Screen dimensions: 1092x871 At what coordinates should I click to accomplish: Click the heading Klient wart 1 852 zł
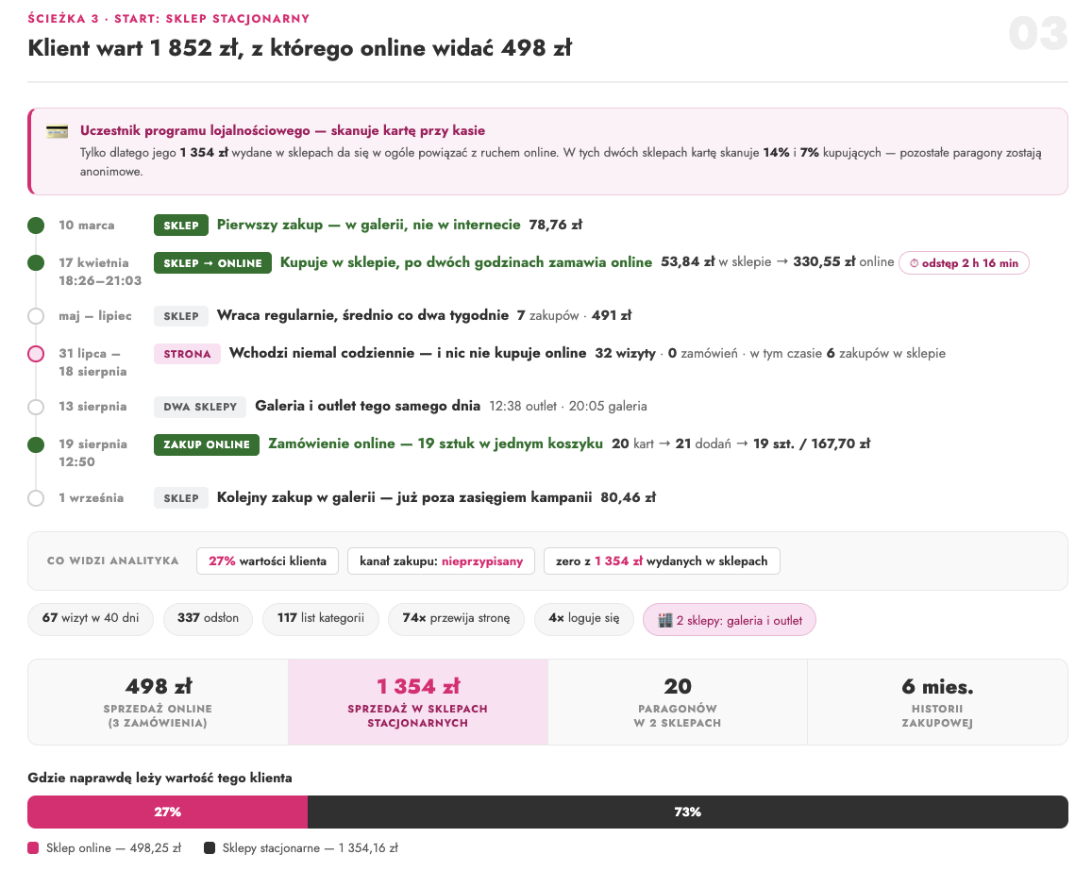[299, 48]
